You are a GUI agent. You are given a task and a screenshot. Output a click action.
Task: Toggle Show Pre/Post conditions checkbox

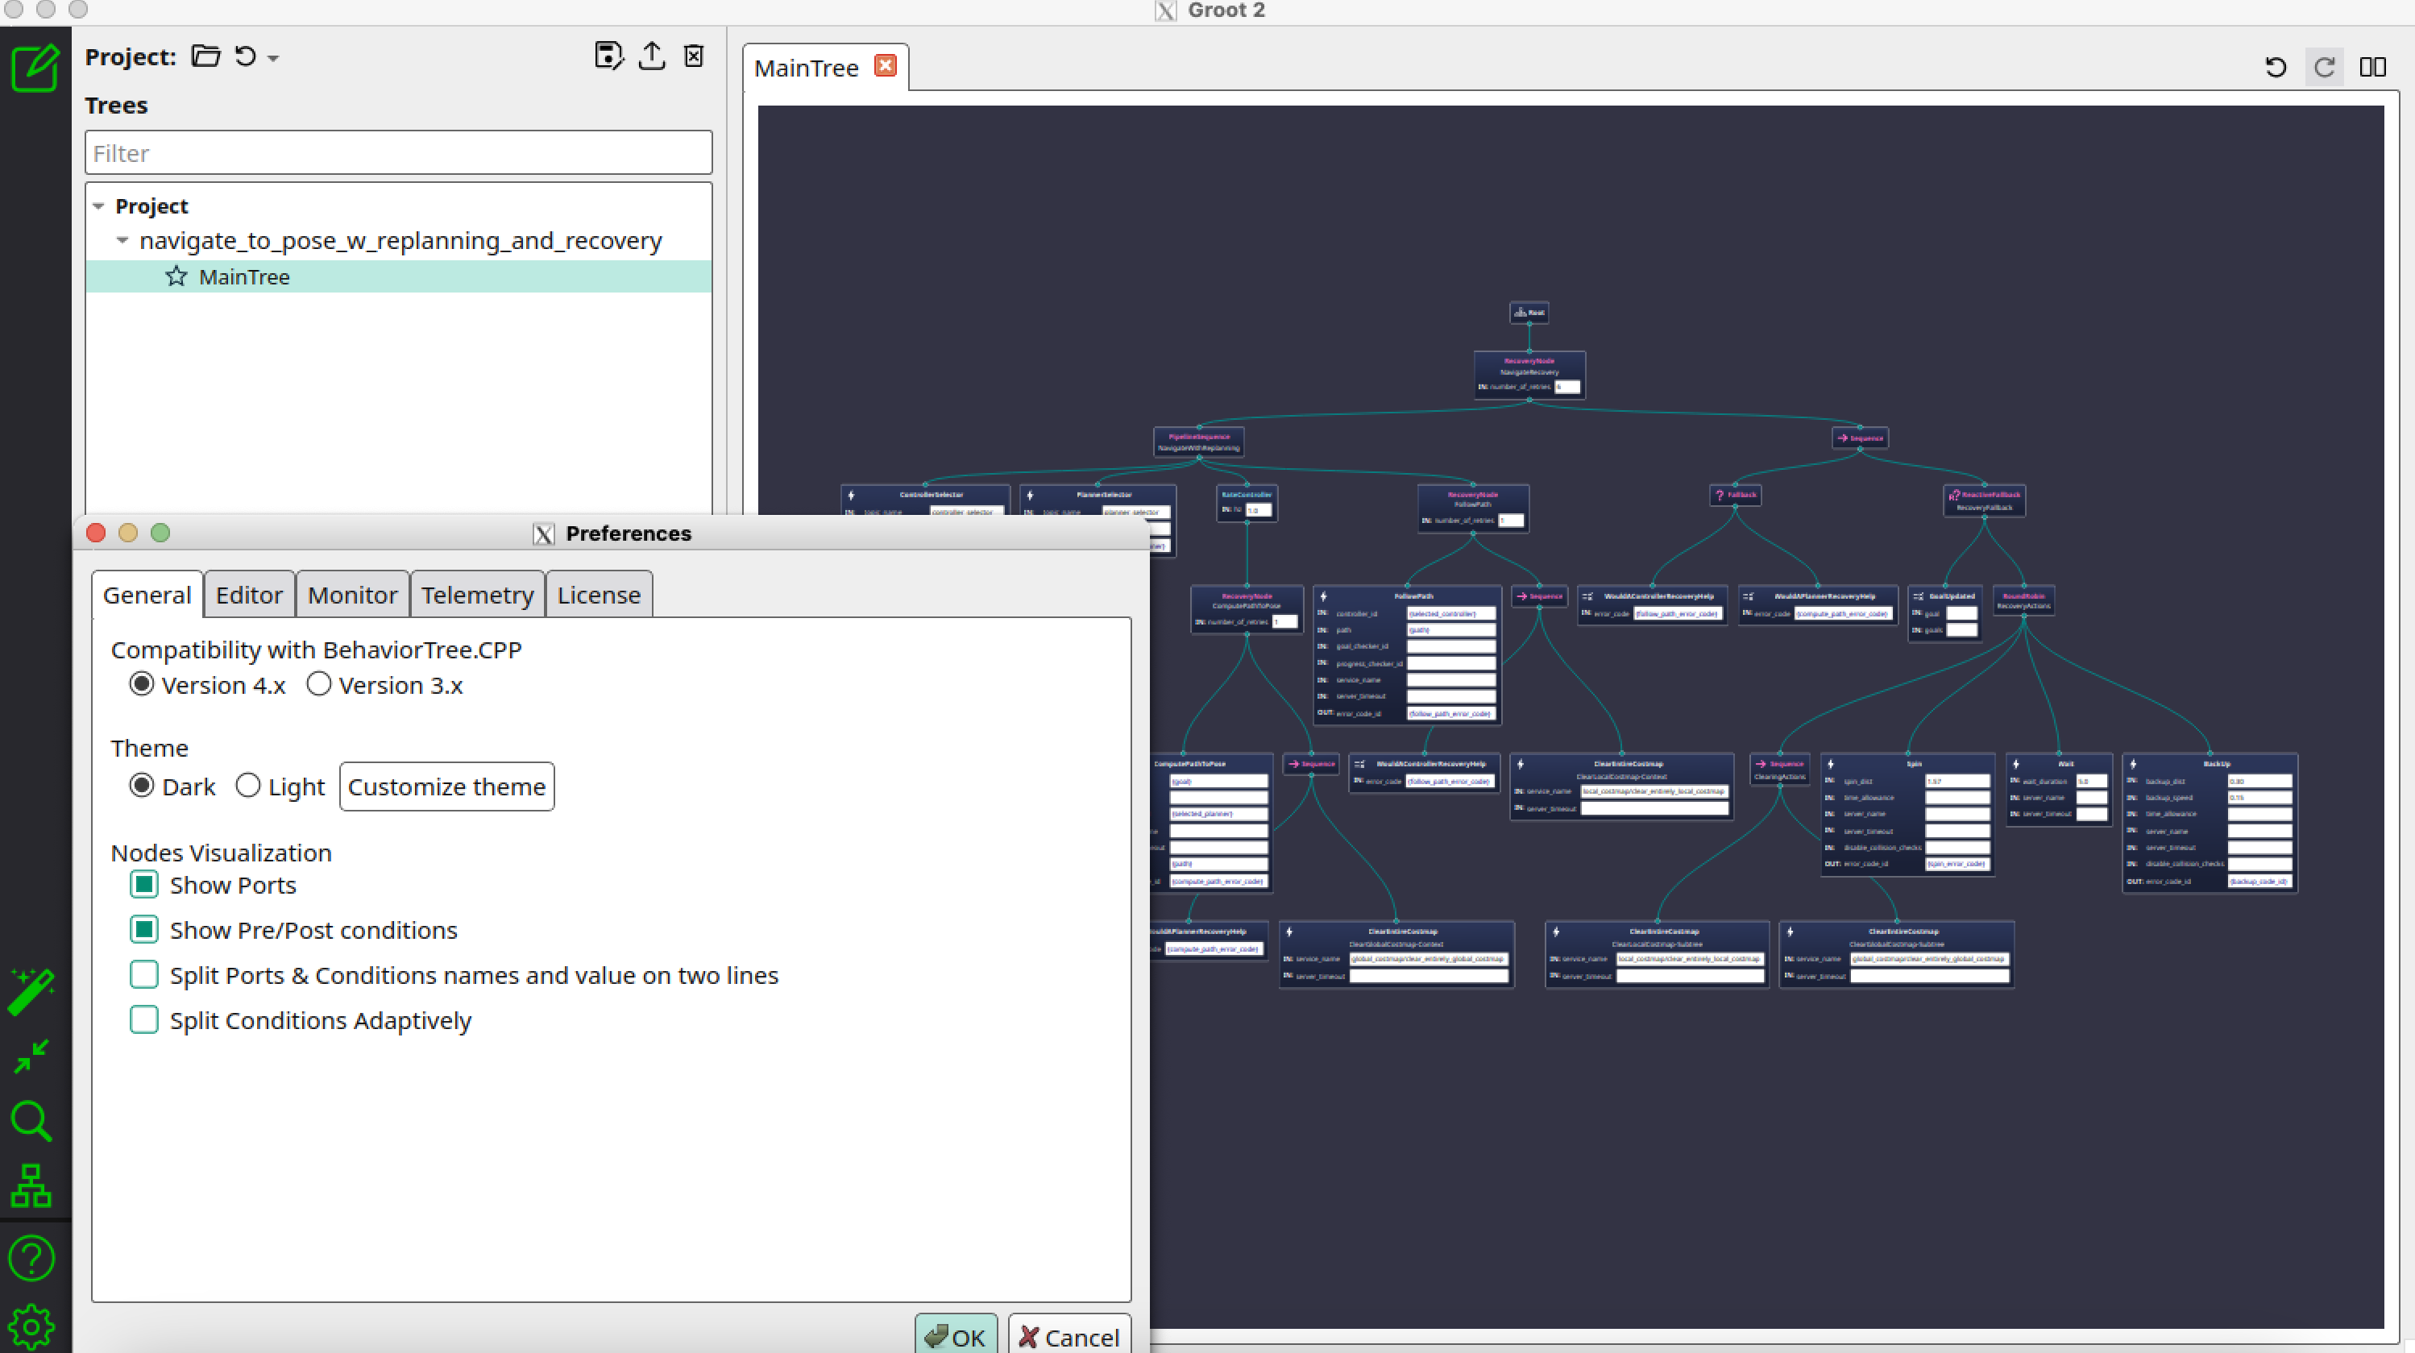[x=144, y=929]
